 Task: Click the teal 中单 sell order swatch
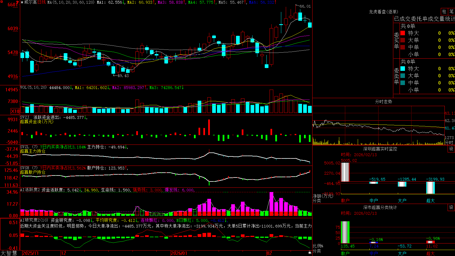(x=403, y=83)
